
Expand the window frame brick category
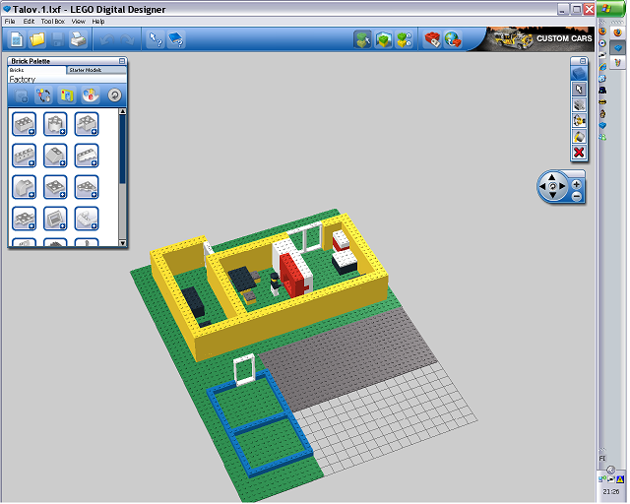(55, 219)
